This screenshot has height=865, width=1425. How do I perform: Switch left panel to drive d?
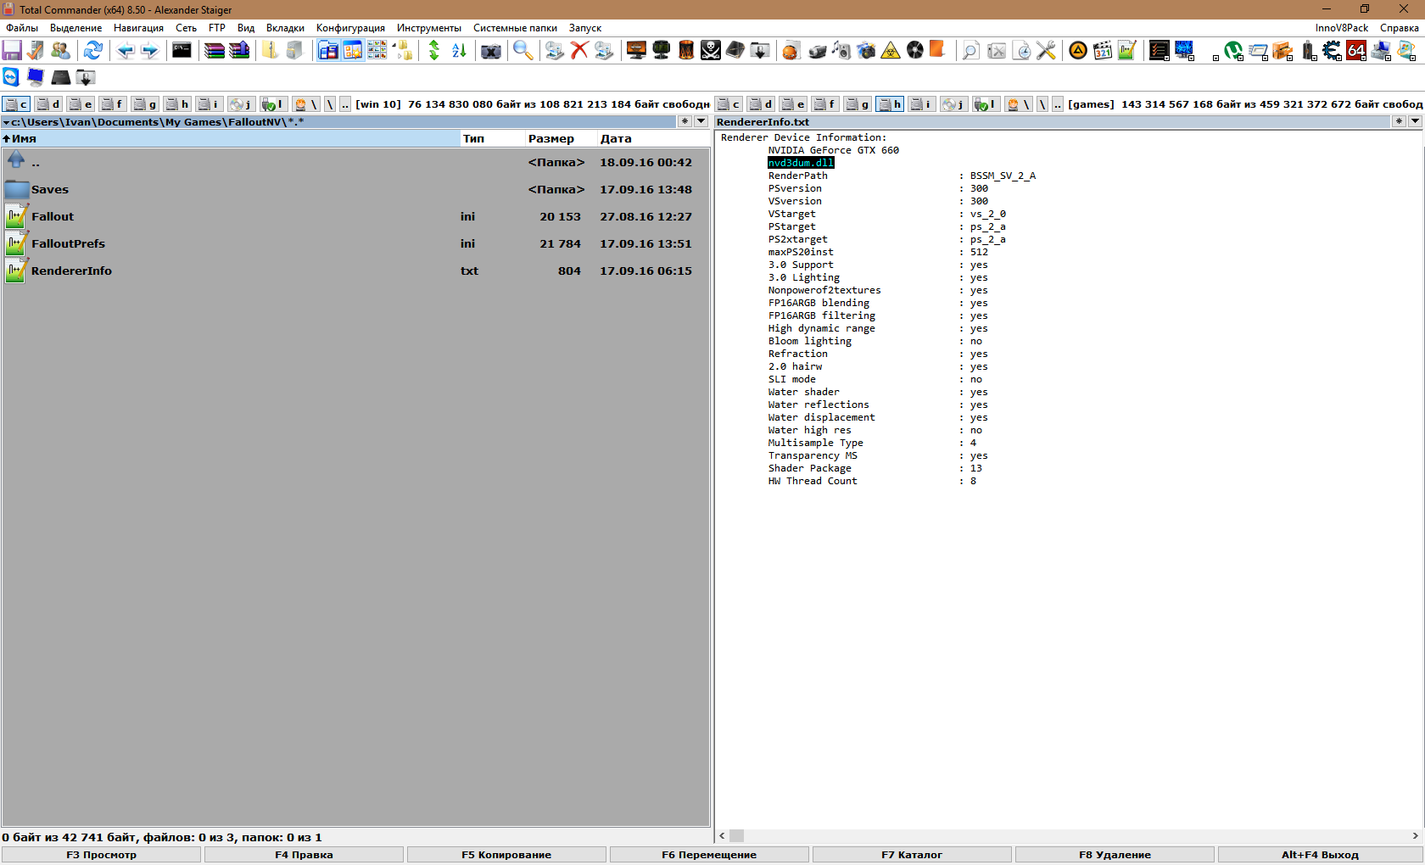coord(48,104)
